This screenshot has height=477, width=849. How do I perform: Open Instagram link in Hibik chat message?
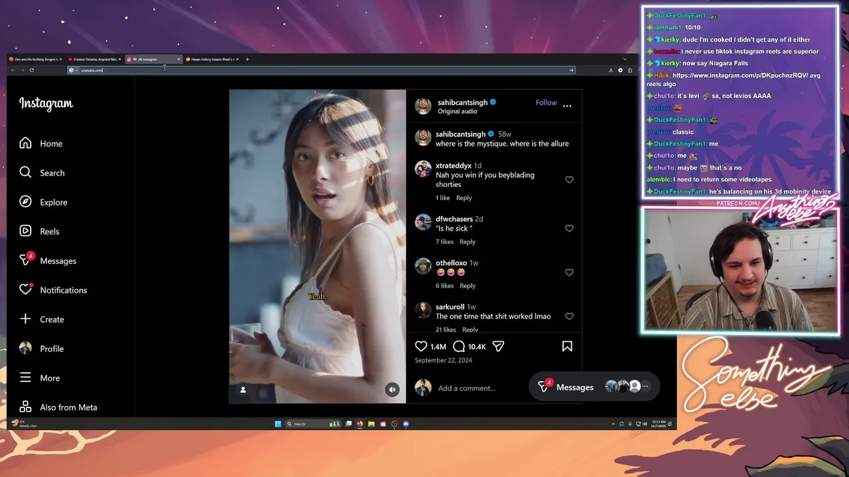click(x=740, y=75)
